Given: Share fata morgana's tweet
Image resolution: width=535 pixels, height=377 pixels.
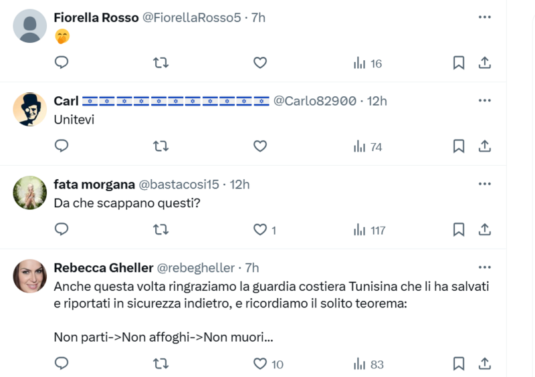Looking at the screenshot, I should [485, 230].
